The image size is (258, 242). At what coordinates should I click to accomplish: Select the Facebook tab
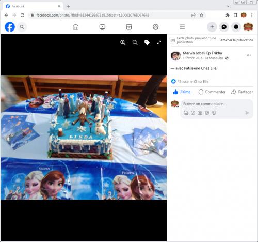pos(33,6)
